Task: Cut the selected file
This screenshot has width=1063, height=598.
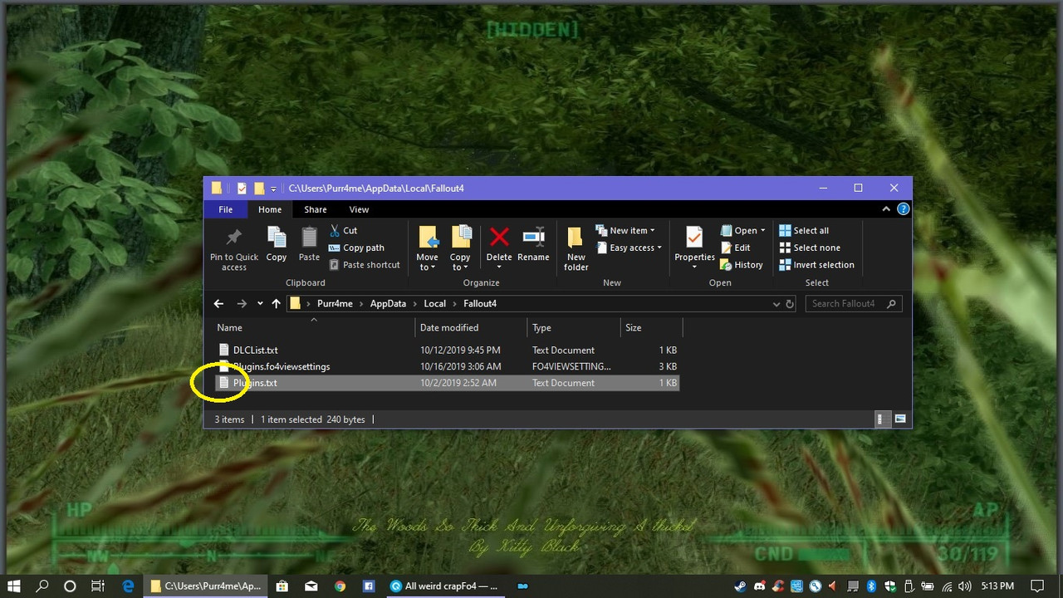Action: [x=343, y=230]
